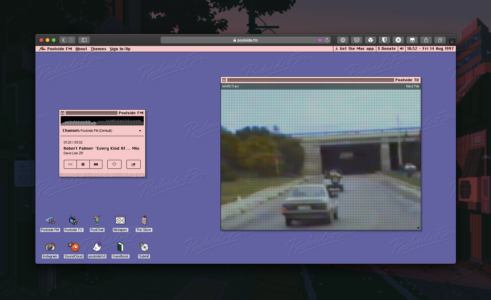
Task: Open the 1Password extension
Action: click(343, 40)
